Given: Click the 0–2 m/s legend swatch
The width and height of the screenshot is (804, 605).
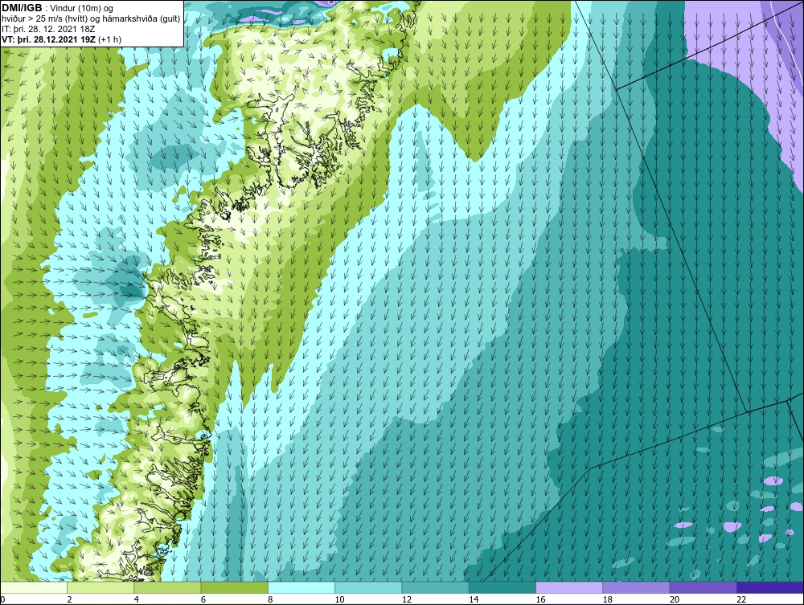Looking at the screenshot, I should click(34, 587).
